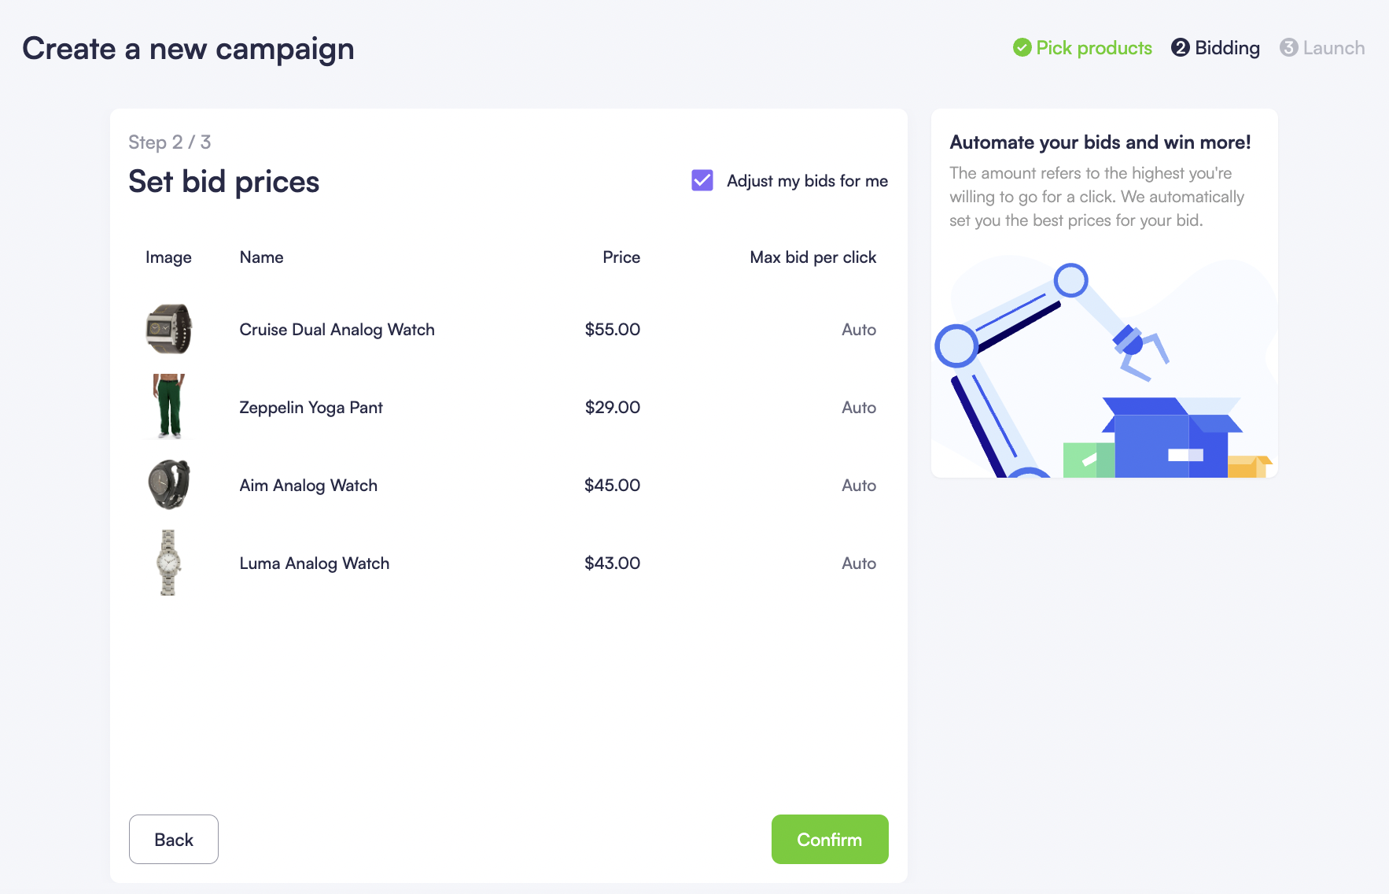Click Auto bid for Luma Analog Watch

858,563
